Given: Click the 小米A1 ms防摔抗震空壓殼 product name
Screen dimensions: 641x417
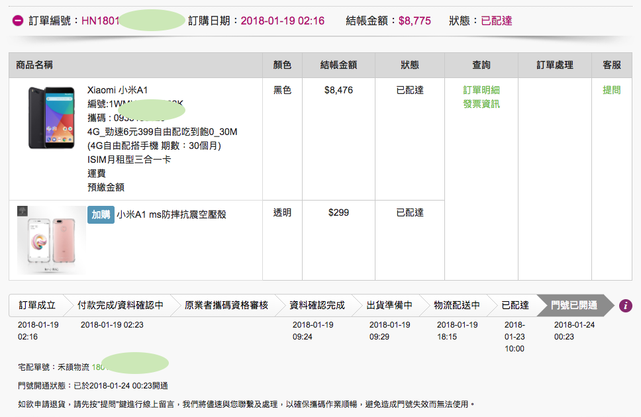Looking at the screenshot, I should click(x=172, y=214).
